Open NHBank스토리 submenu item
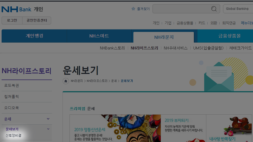This screenshot has height=142, width=253. click(112, 48)
